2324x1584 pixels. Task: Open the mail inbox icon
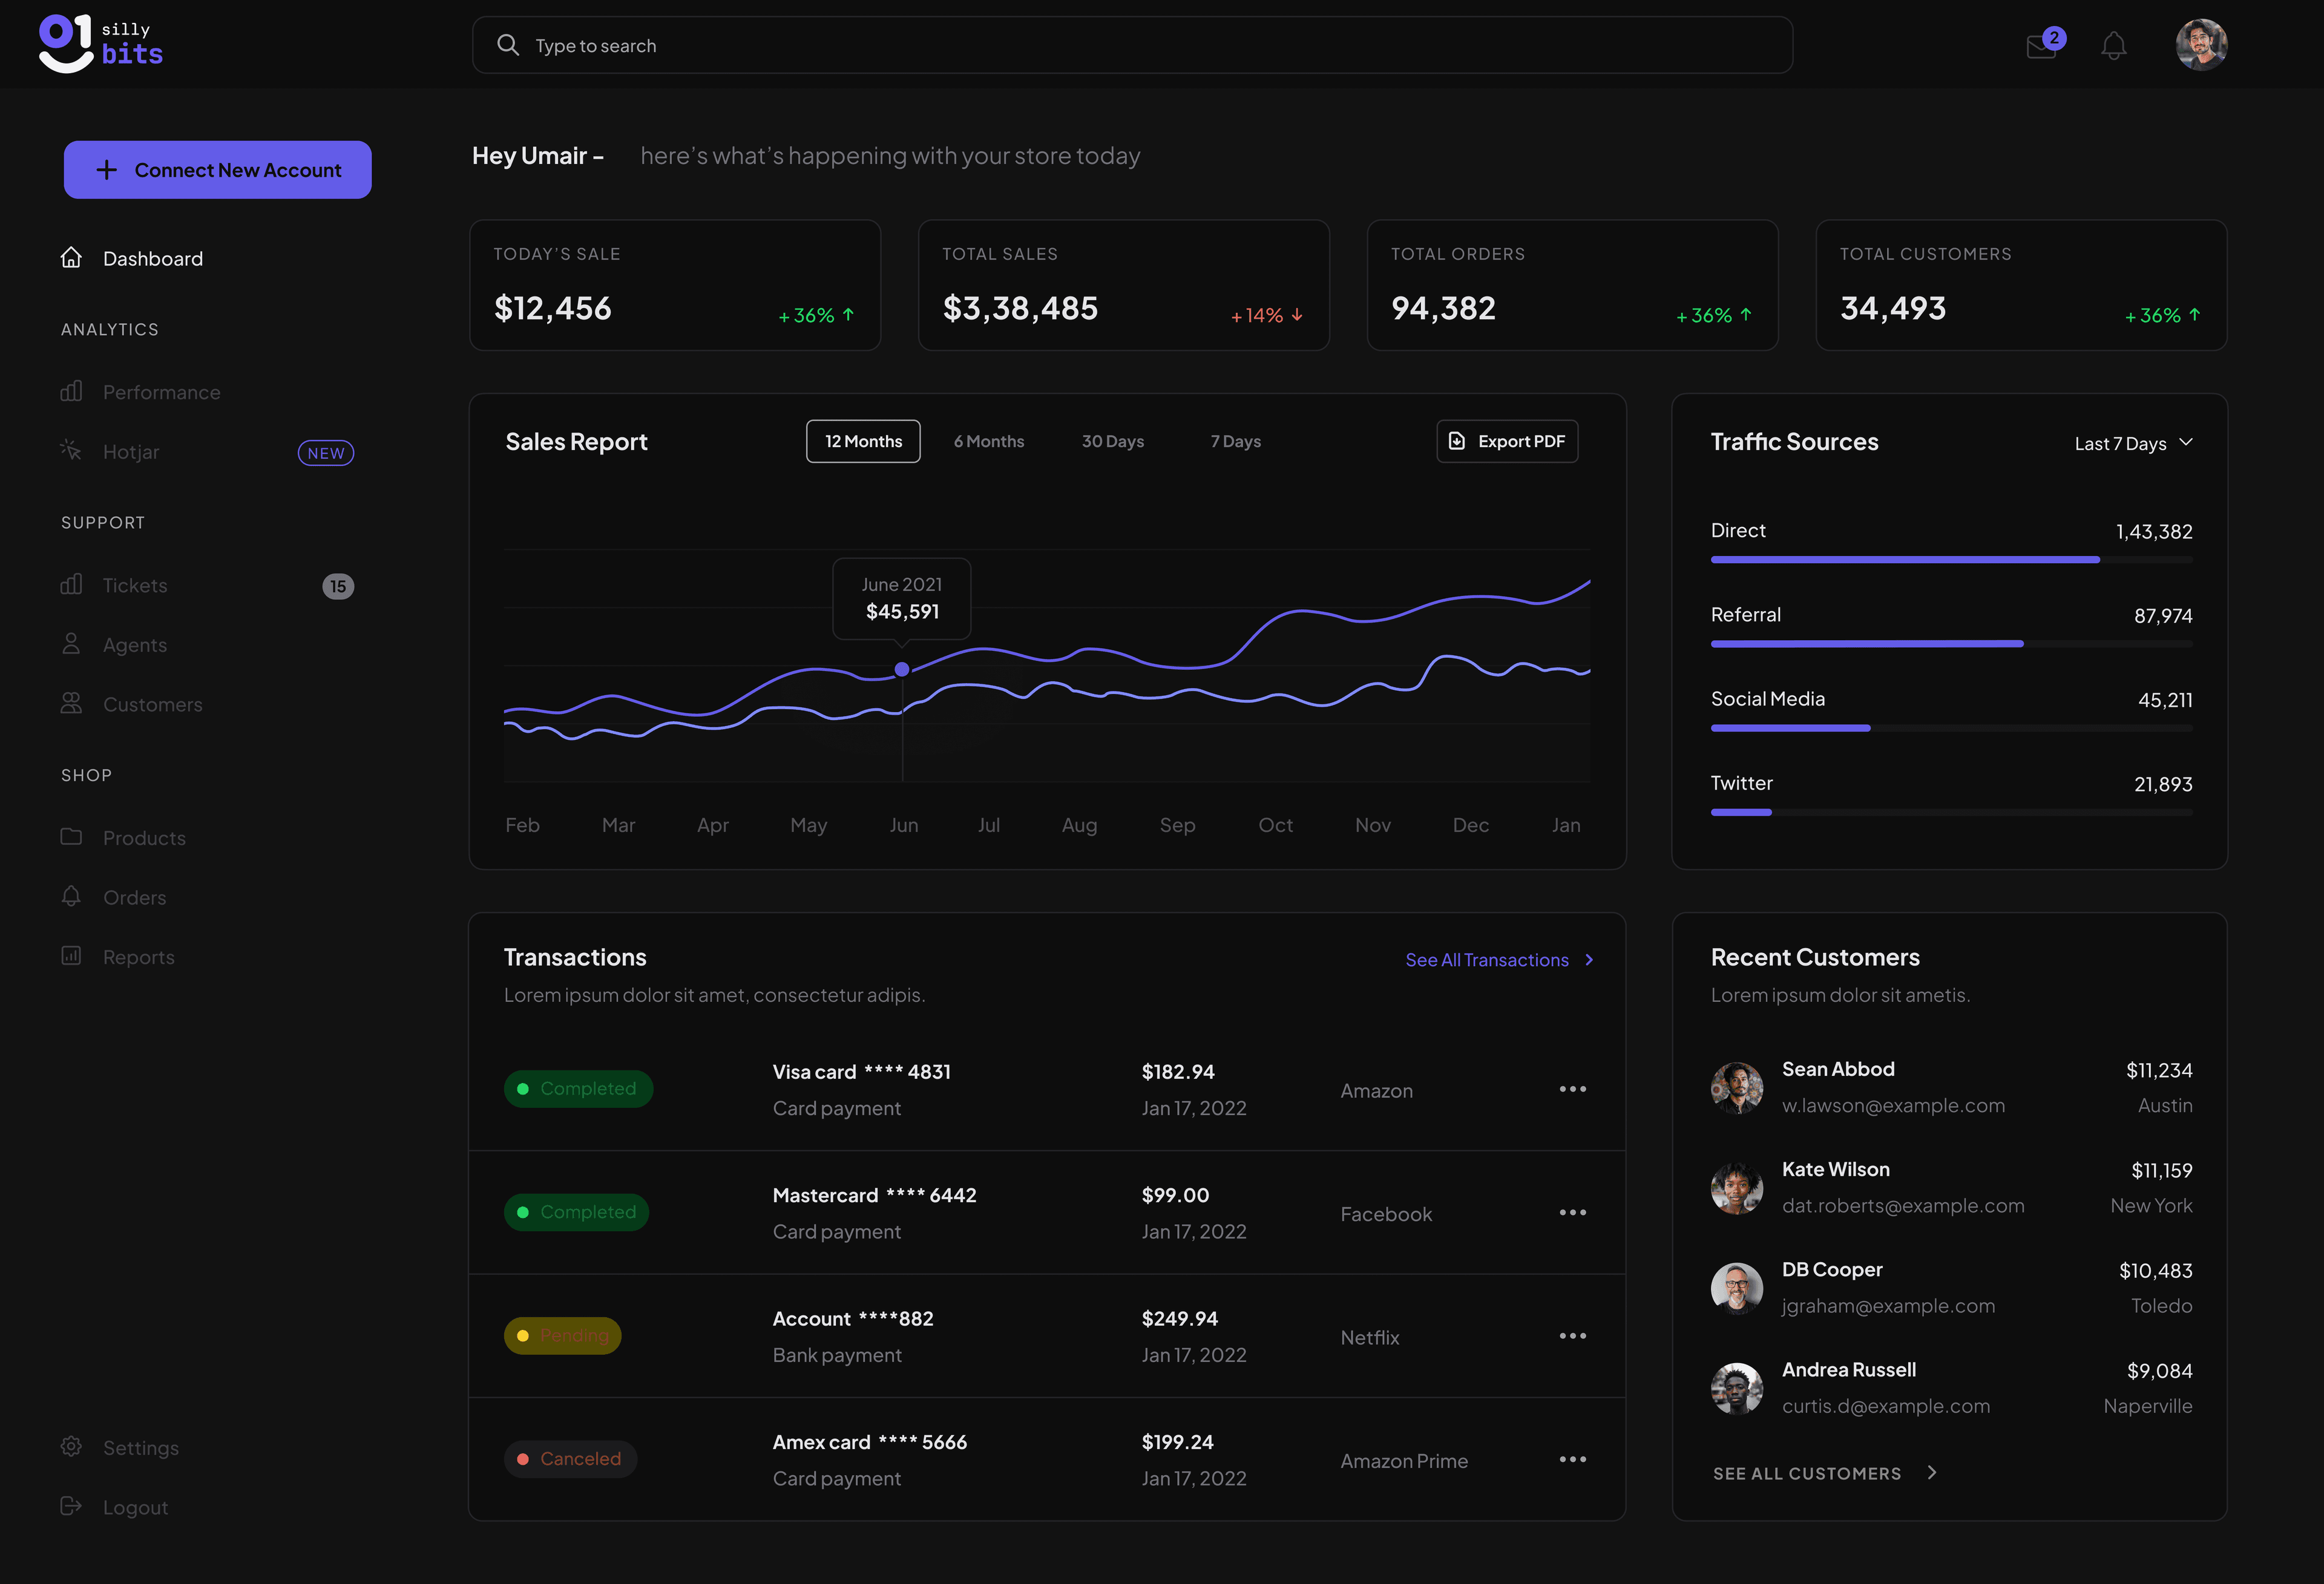2040,47
